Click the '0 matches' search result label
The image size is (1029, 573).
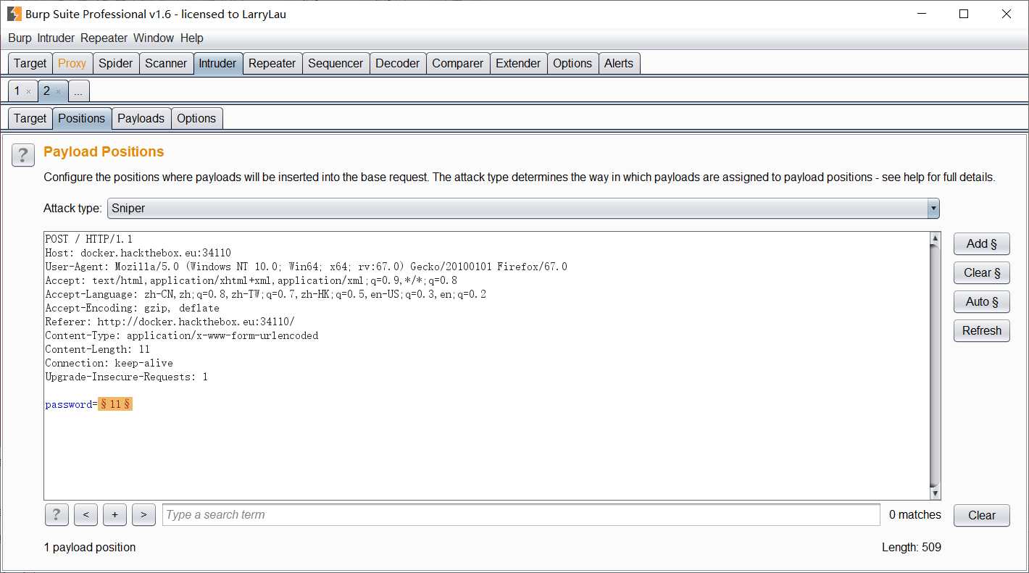(915, 515)
